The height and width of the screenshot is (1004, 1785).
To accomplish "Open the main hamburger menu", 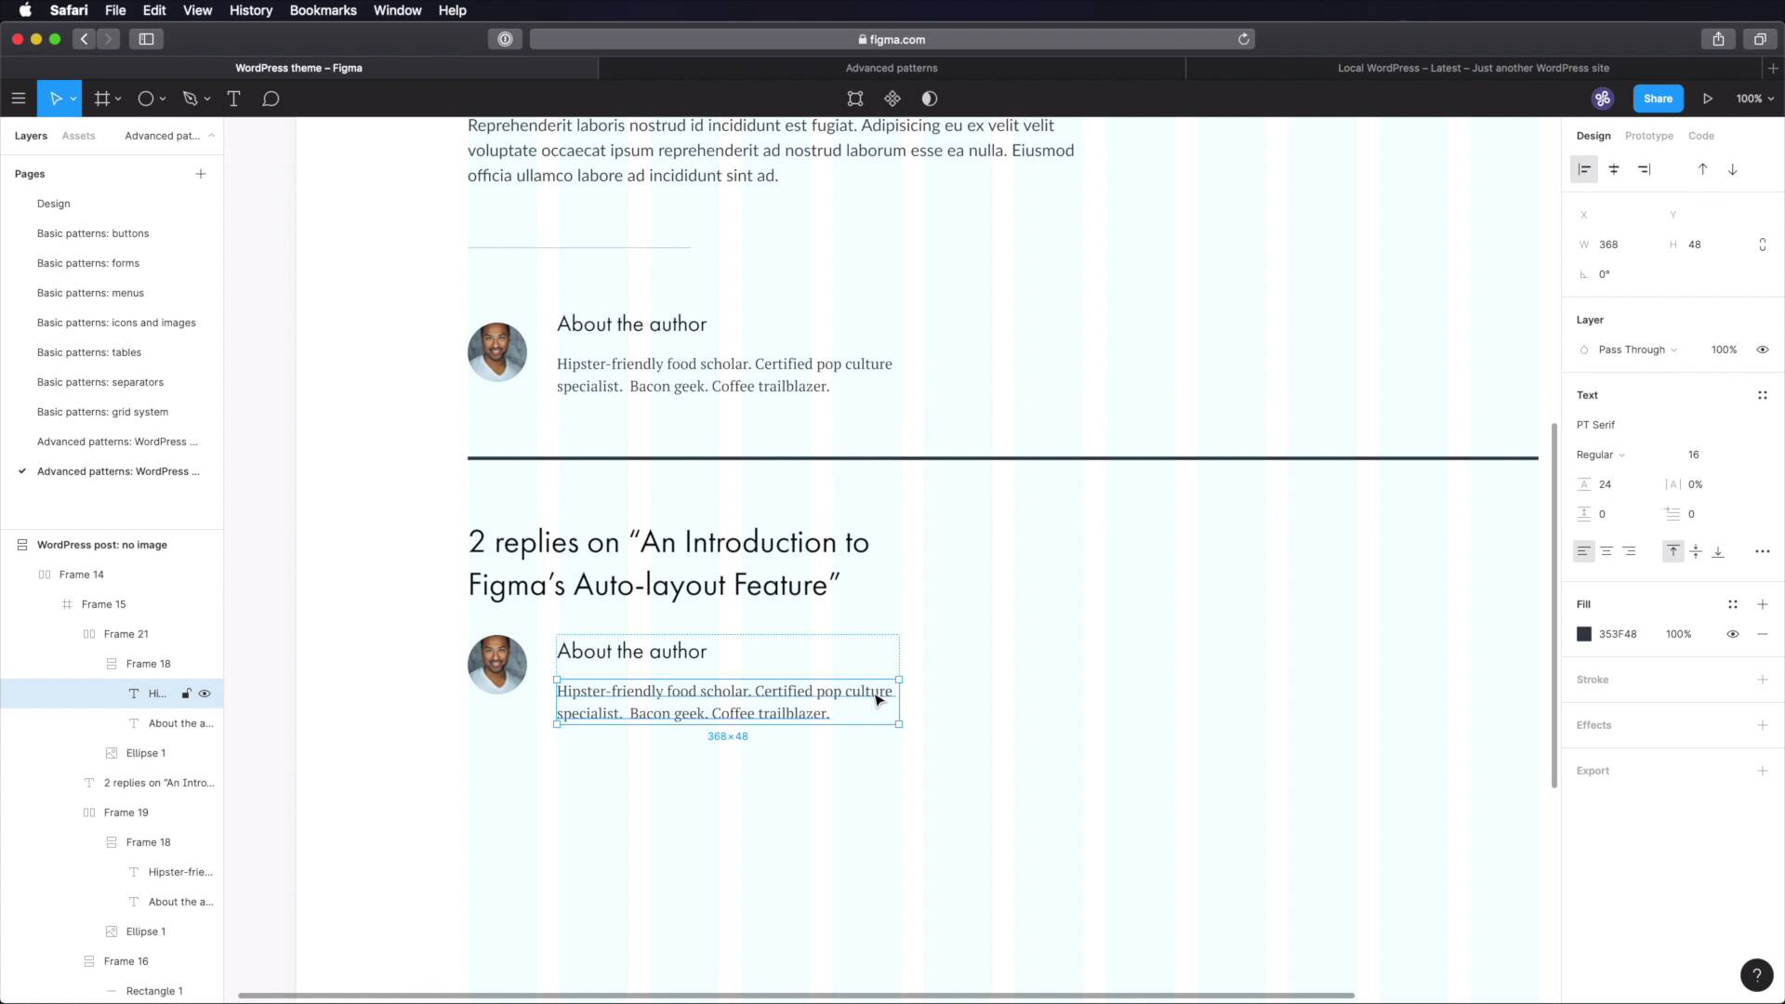I will [x=18, y=99].
